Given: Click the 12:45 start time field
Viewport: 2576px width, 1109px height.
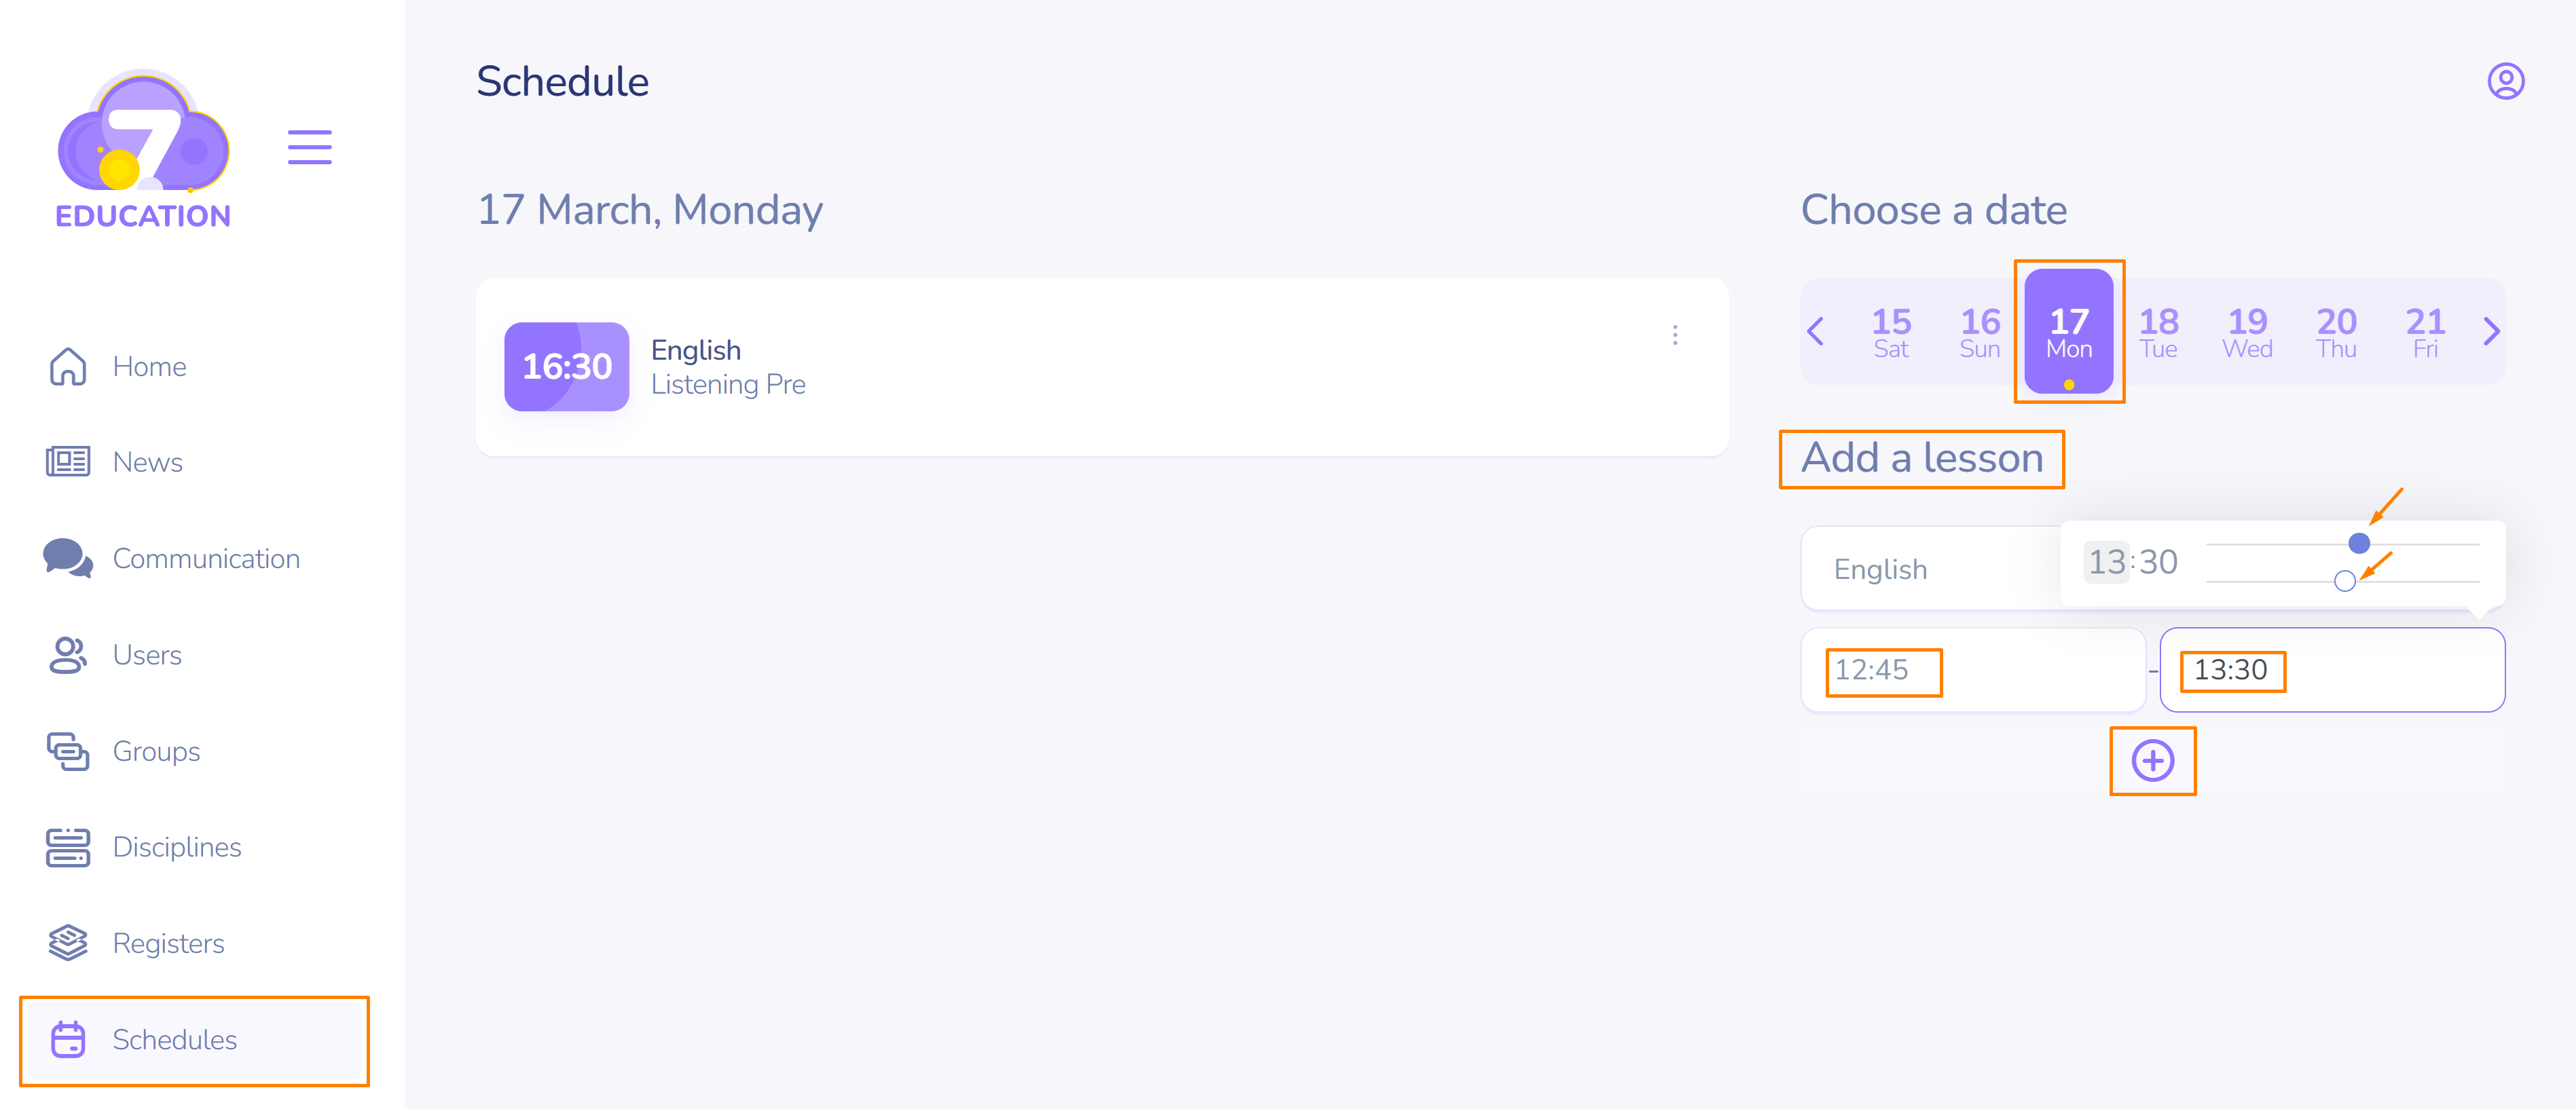Looking at the screenshot, I should (x=1972, y=670).
